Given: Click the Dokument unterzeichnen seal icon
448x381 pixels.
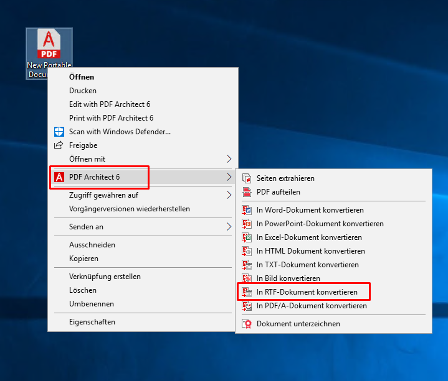Looking at the screenshot, I should 247,324.
